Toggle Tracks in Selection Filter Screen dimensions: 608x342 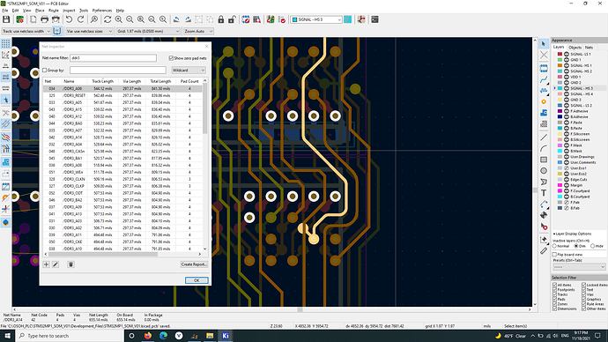pyautogui.click(x=554, y=294)
